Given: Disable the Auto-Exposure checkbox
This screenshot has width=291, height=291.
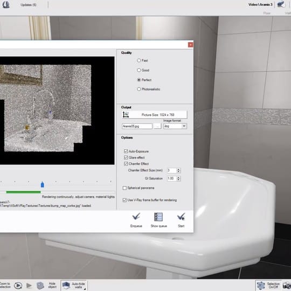Looking at the screenshot, I should (x=126, y=151).
